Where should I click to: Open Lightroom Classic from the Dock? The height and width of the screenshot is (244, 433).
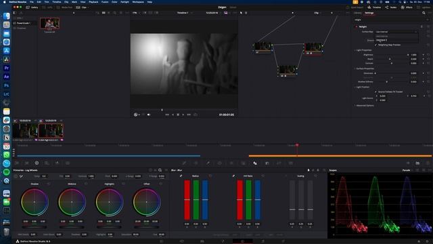[x=6, y=94]
